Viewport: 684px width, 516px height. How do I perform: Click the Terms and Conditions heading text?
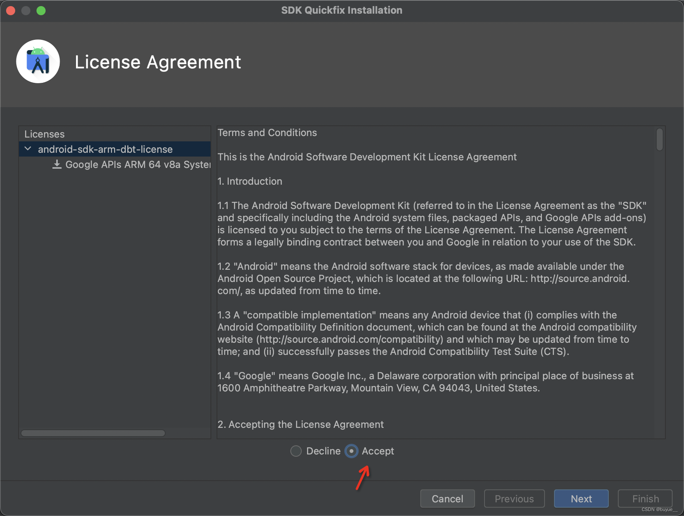click(x=267, y=133)
